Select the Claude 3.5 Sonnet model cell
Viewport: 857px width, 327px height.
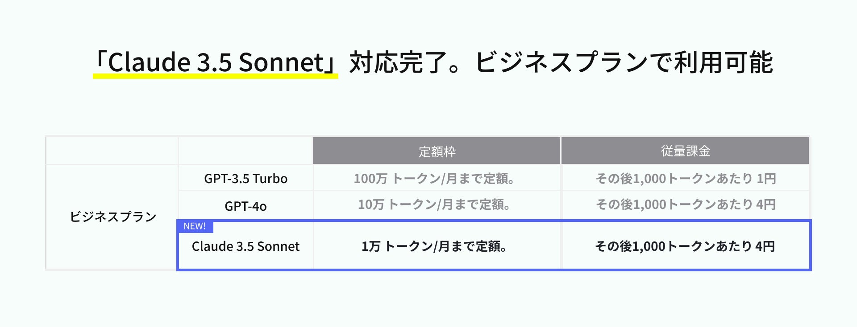(x=245, y=246)
